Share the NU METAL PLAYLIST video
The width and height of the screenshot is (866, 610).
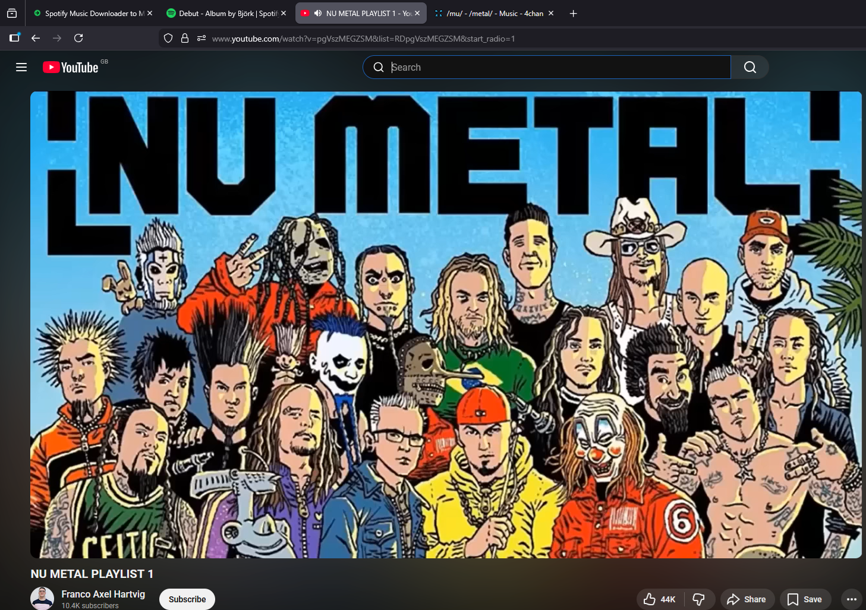[x=747, y=599]
